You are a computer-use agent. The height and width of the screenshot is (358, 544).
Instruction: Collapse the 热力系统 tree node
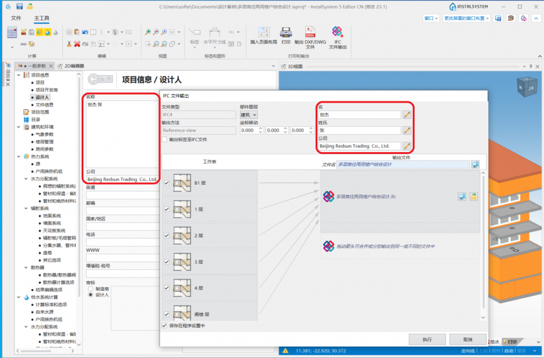click(x=18, y=156)
